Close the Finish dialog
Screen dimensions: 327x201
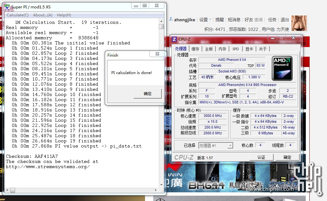(x=158, y=54)
